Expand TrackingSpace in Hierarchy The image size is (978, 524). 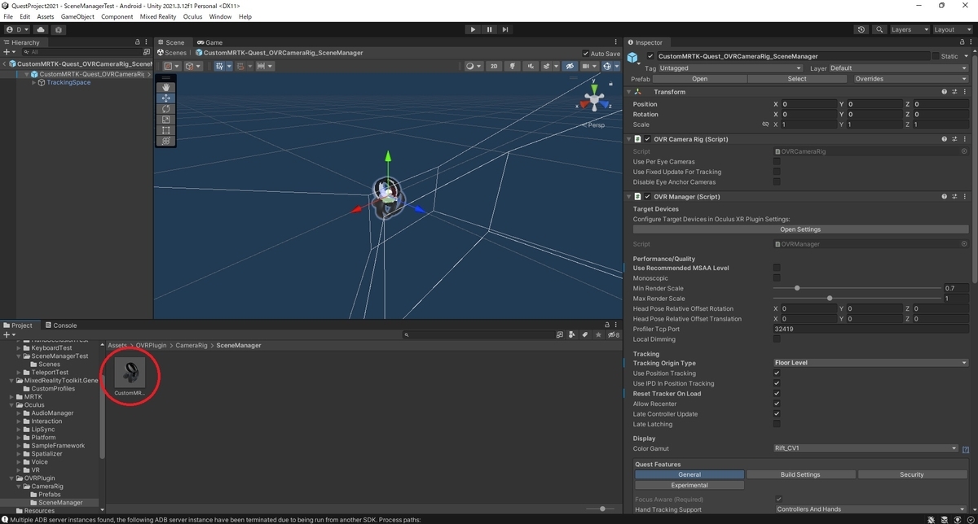34,82
